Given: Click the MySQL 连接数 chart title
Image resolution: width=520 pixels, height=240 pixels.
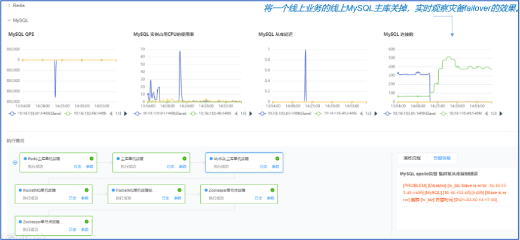Looking at the screenshot, I should click(398, 34).
